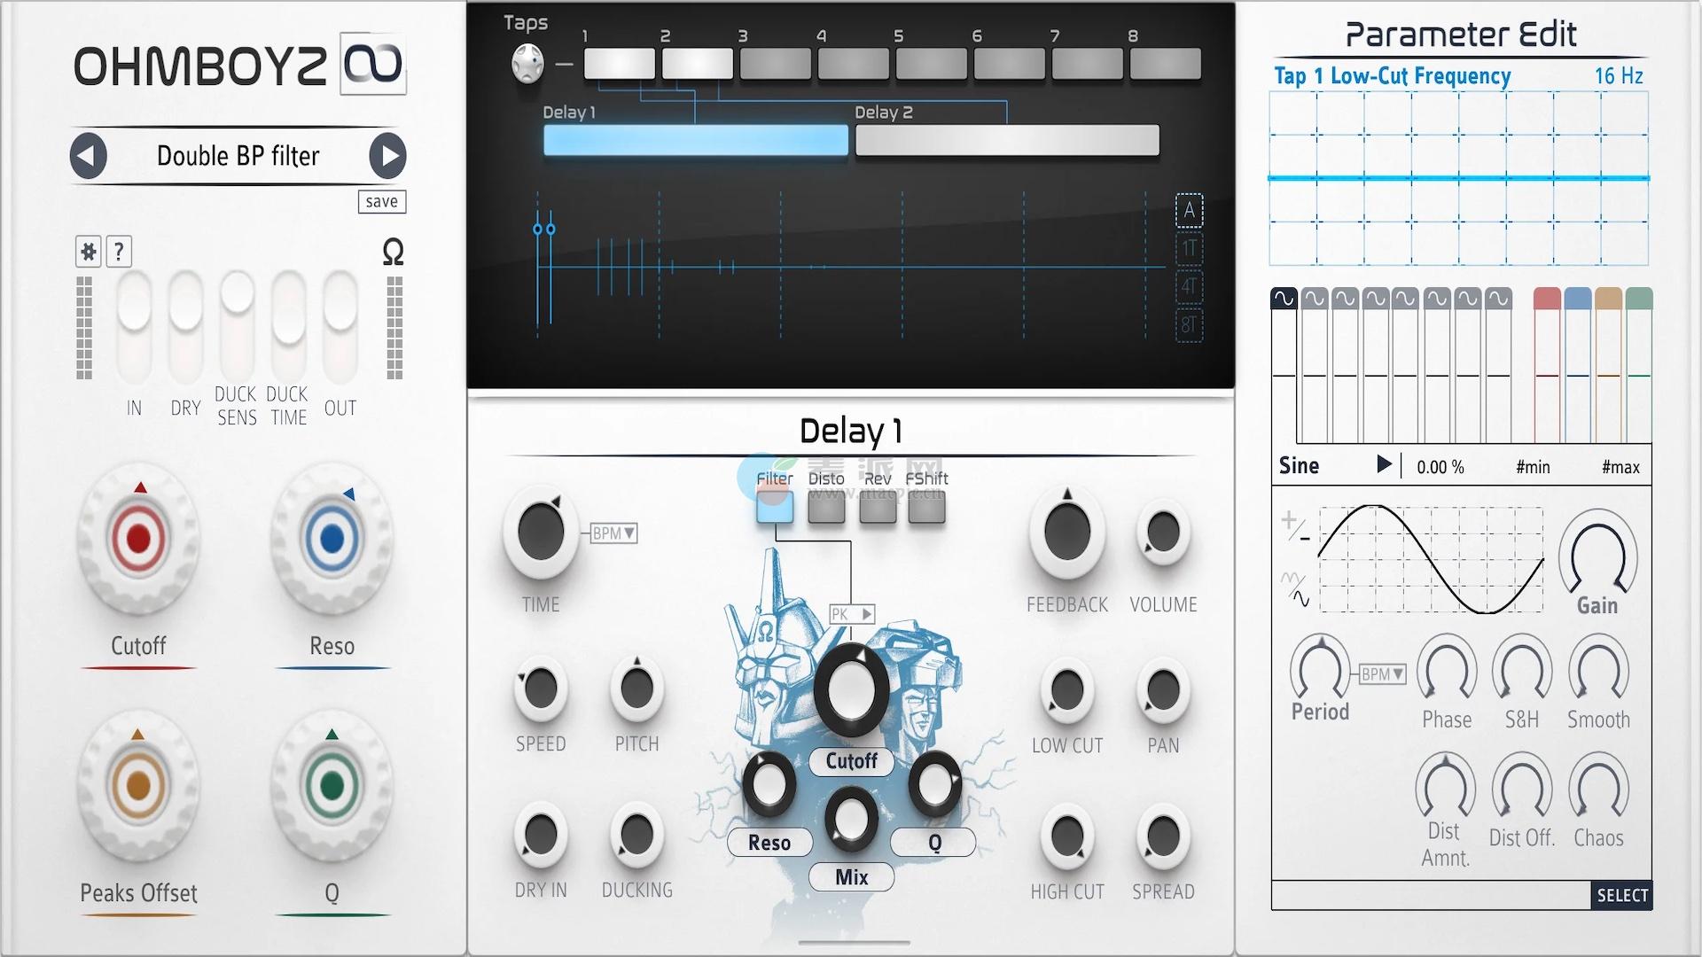Click the blue Reso macro knob
This screenshot has height=957, width=1702.
click(332, 538)
